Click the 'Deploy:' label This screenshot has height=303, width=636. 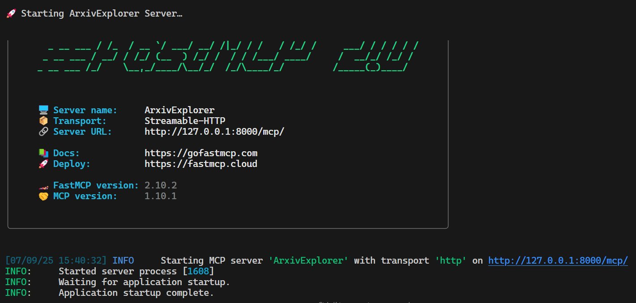pyautogui.click(x=72, y=164)
